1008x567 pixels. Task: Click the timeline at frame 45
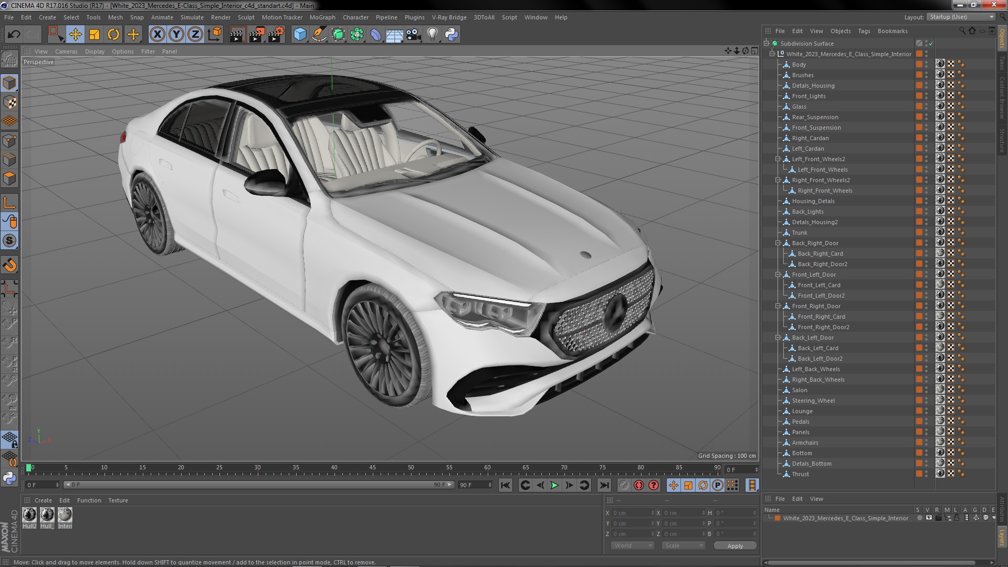(372, 468)
